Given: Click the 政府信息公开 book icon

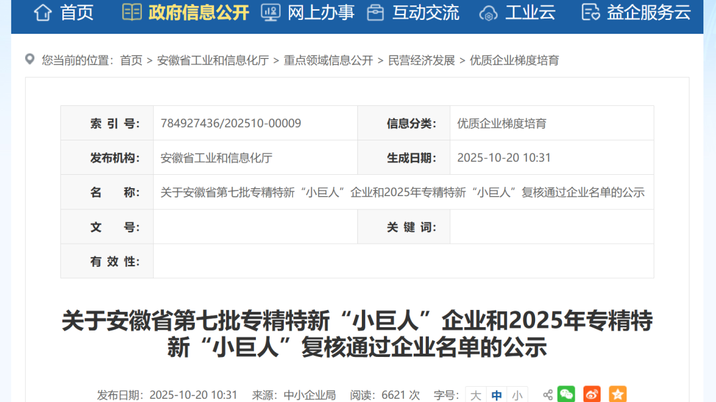Looking at the screenshot, I should [132, 12].
